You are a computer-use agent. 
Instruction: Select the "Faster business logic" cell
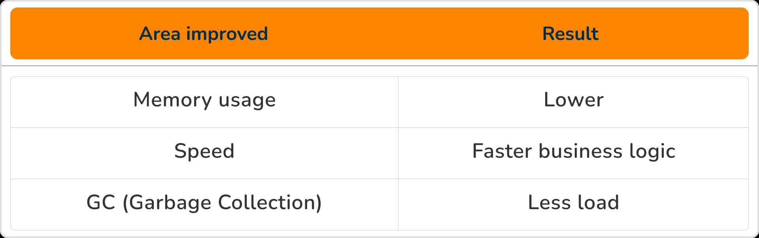573,151
